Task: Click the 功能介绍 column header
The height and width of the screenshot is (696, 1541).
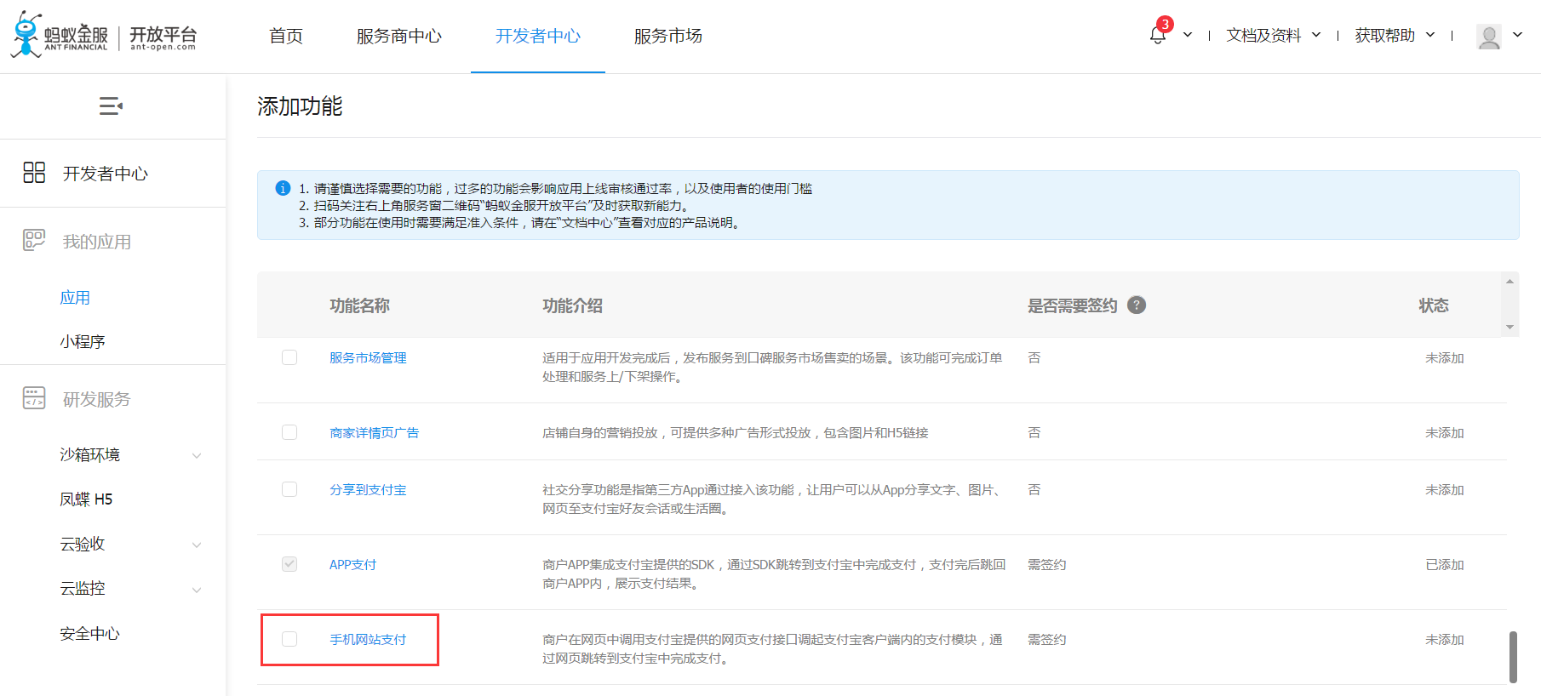Action: tap(572, 305)
